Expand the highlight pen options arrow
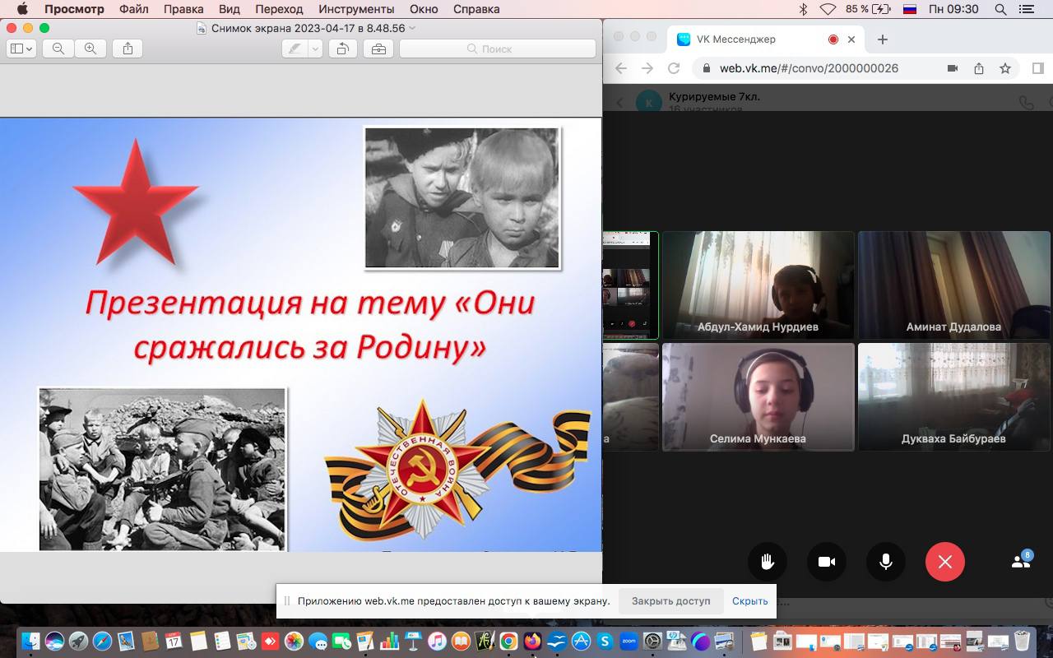This screenshot has height=658, width=1053. [x=315, y=49]
